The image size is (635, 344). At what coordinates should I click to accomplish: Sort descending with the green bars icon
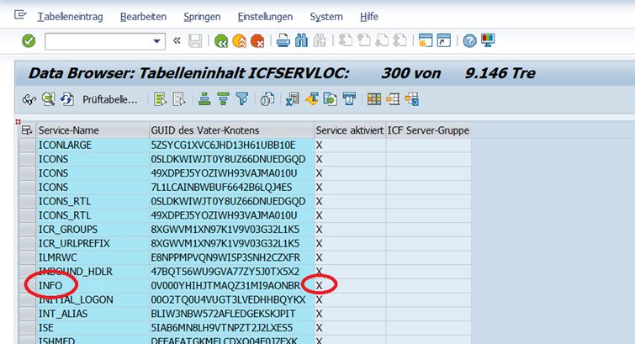[x=223, y=99]
